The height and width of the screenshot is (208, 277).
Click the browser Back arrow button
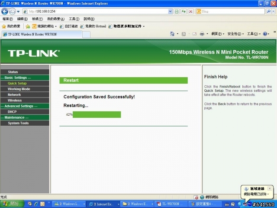click(5, 12)
